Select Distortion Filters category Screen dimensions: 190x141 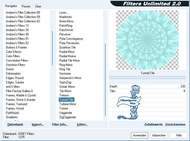pos(15,65)
